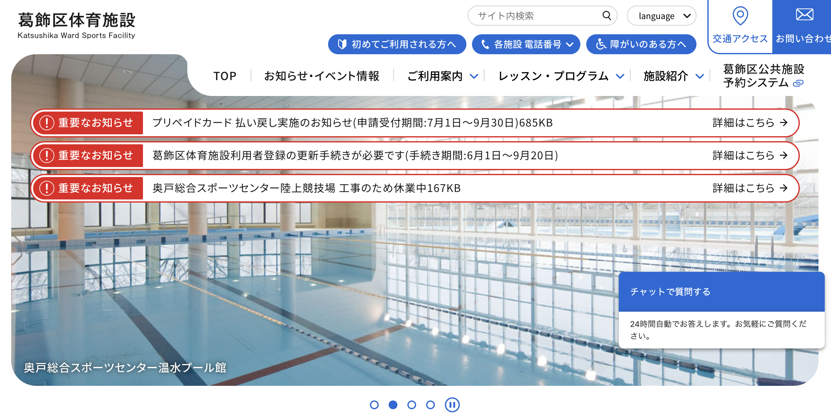
Task: Click the arrow beside 詳細はこちら on 利用者登録 notice
Action: (x=784, y=156)
